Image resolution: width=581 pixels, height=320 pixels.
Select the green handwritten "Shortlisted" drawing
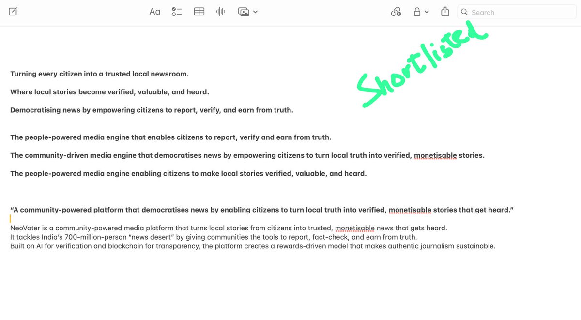click(422, 64)
